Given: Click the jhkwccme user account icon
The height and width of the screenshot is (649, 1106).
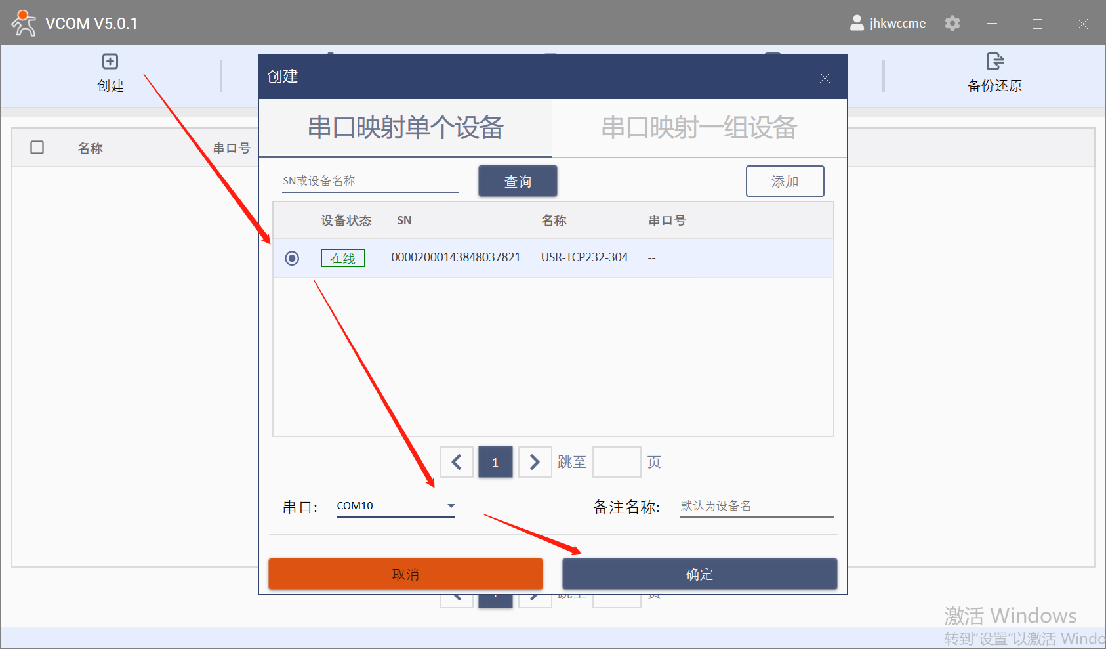Looking at the screenshot, I should click(x=857, y=24).
